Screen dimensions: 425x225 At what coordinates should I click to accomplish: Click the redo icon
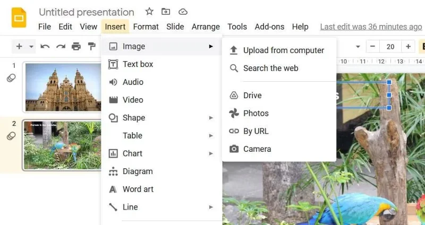pos(61,47)
